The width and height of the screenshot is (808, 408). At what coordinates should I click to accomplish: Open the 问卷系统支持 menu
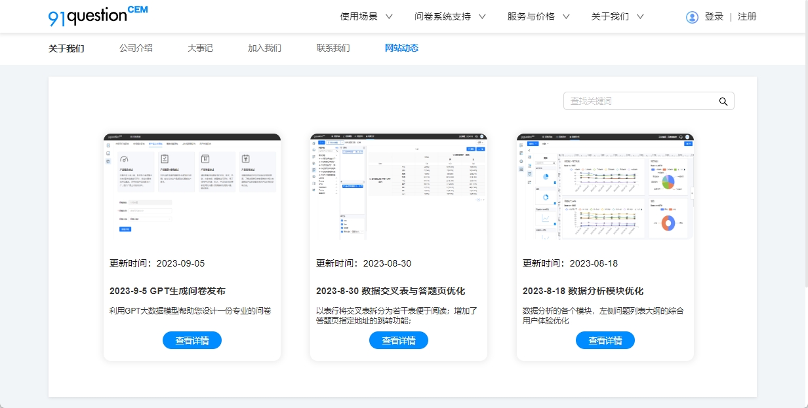tap(443, 16)
